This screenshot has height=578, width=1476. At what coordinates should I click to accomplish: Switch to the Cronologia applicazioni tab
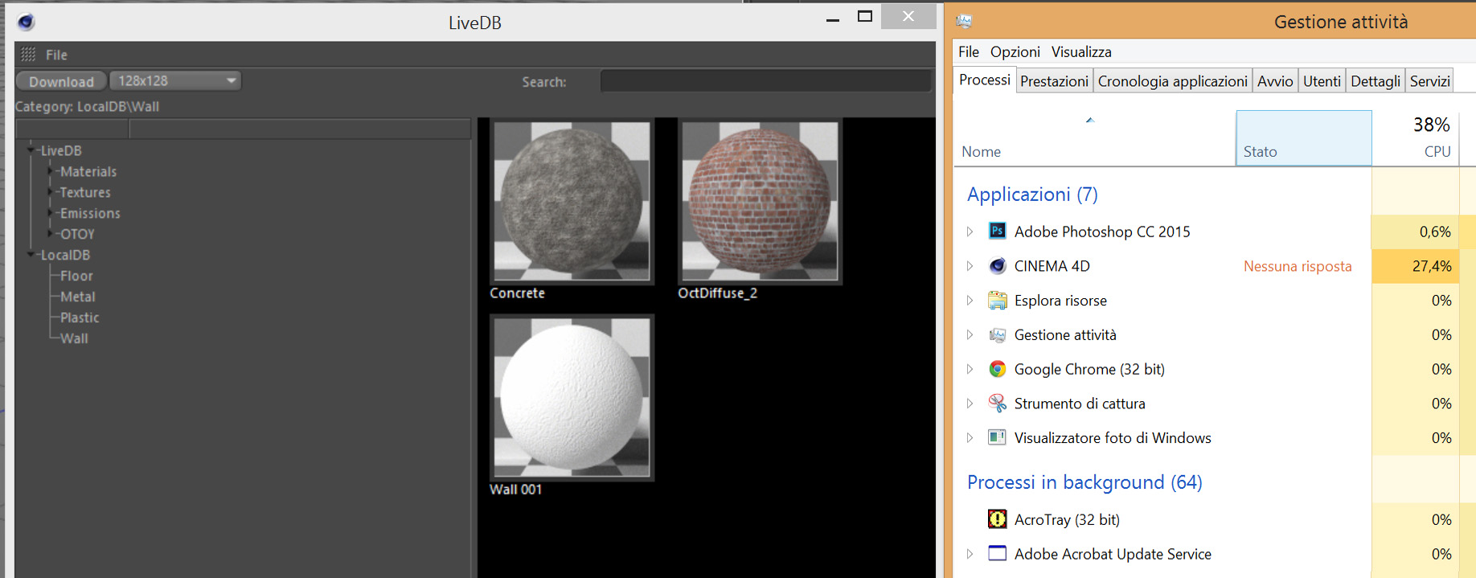click(x=1172, y=81)
